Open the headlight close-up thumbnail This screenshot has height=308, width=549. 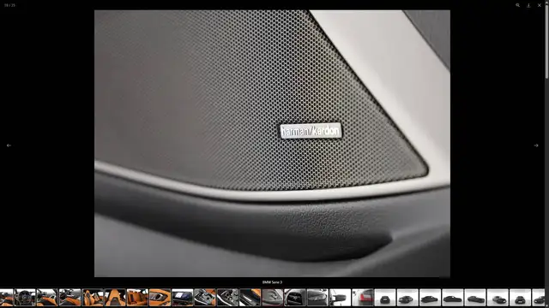[317, 298]
